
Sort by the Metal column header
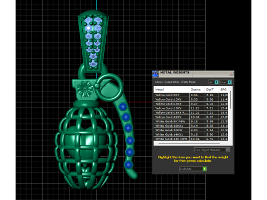pyautogui.click(x=171, y=89)
